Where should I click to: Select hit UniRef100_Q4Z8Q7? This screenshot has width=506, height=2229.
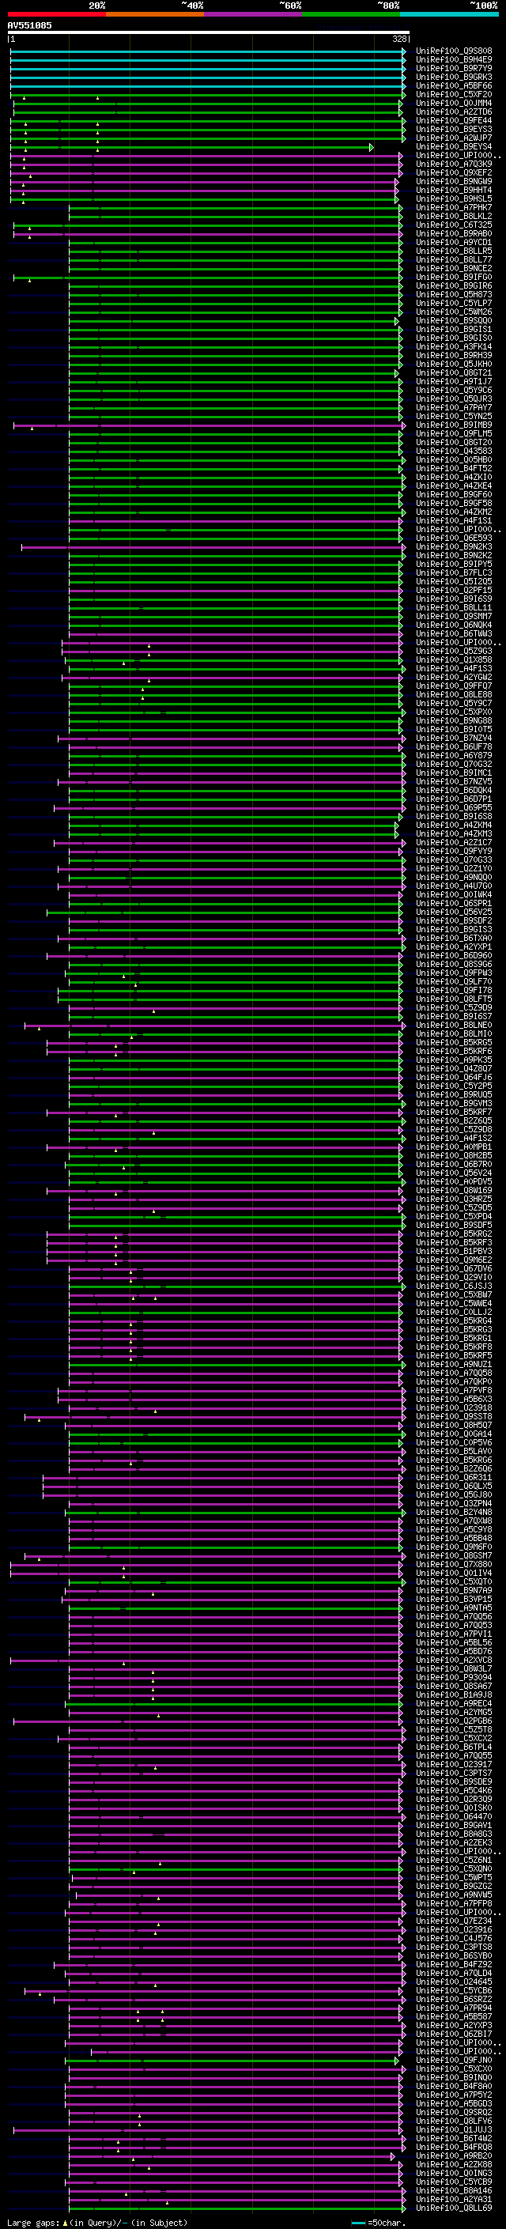pyautogui.click(x=454, y=1069)
